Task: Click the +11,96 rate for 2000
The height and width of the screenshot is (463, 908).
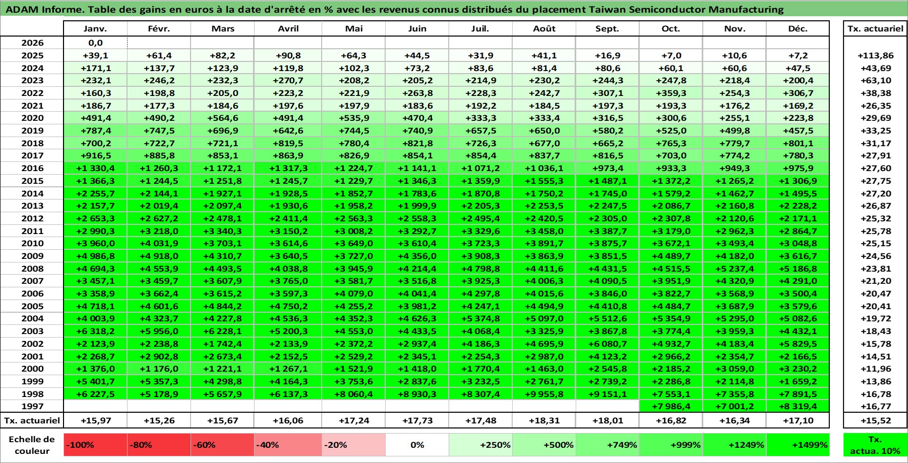Action: pos(875,369)
